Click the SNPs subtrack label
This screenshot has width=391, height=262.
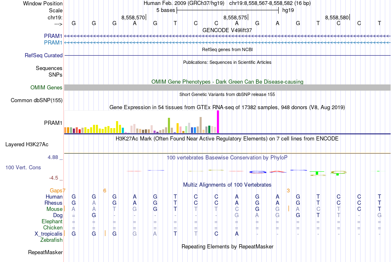[x=56, y=75]
